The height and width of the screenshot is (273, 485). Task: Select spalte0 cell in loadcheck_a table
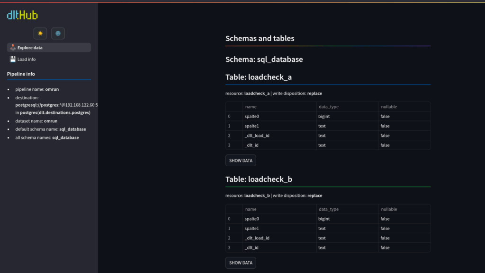click(x=279, y=116)
